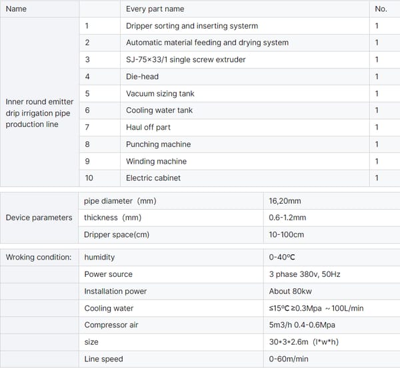Click the 'Dripper space(cm)' parameter cell
Screen dimensions: 400x368
click(117, 234)
